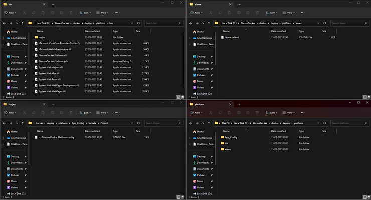Focus Search bin input field
371x200 pixels.
164,23
